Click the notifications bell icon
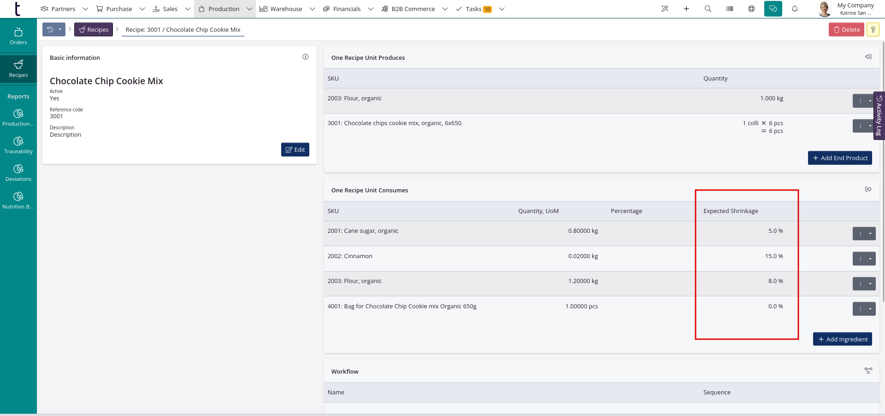885x416 pixels. coord(795,9)
